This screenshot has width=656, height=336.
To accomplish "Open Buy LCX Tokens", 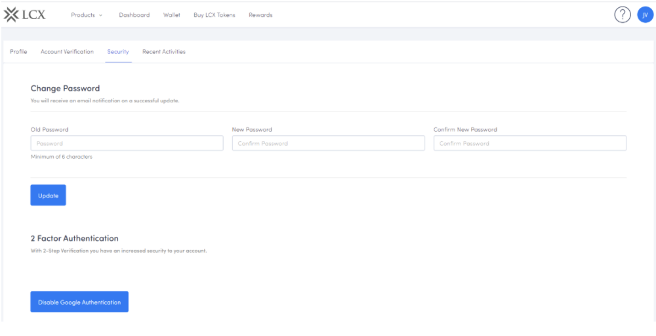I will point(215,15).
